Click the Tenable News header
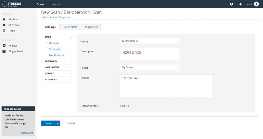This screenshot has width=263, height=139. point(18,109)
